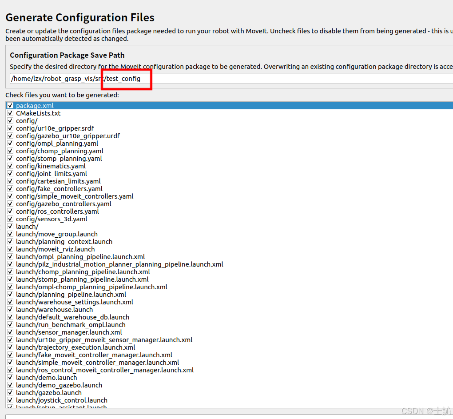Toggle config/ompl_planning.yaml checkbox

[10, 144]
